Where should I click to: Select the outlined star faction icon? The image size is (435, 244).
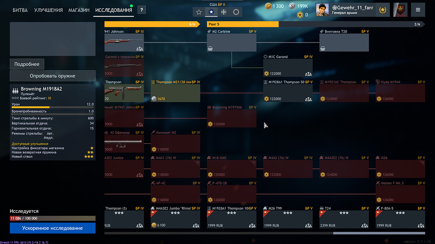pyautogui.click(x=199, y=12)
